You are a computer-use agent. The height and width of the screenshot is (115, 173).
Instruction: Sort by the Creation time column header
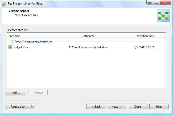pos(145,36)
